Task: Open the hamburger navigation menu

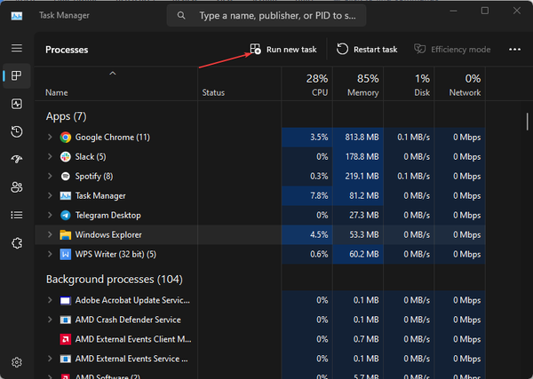Action: click(17, 48)
